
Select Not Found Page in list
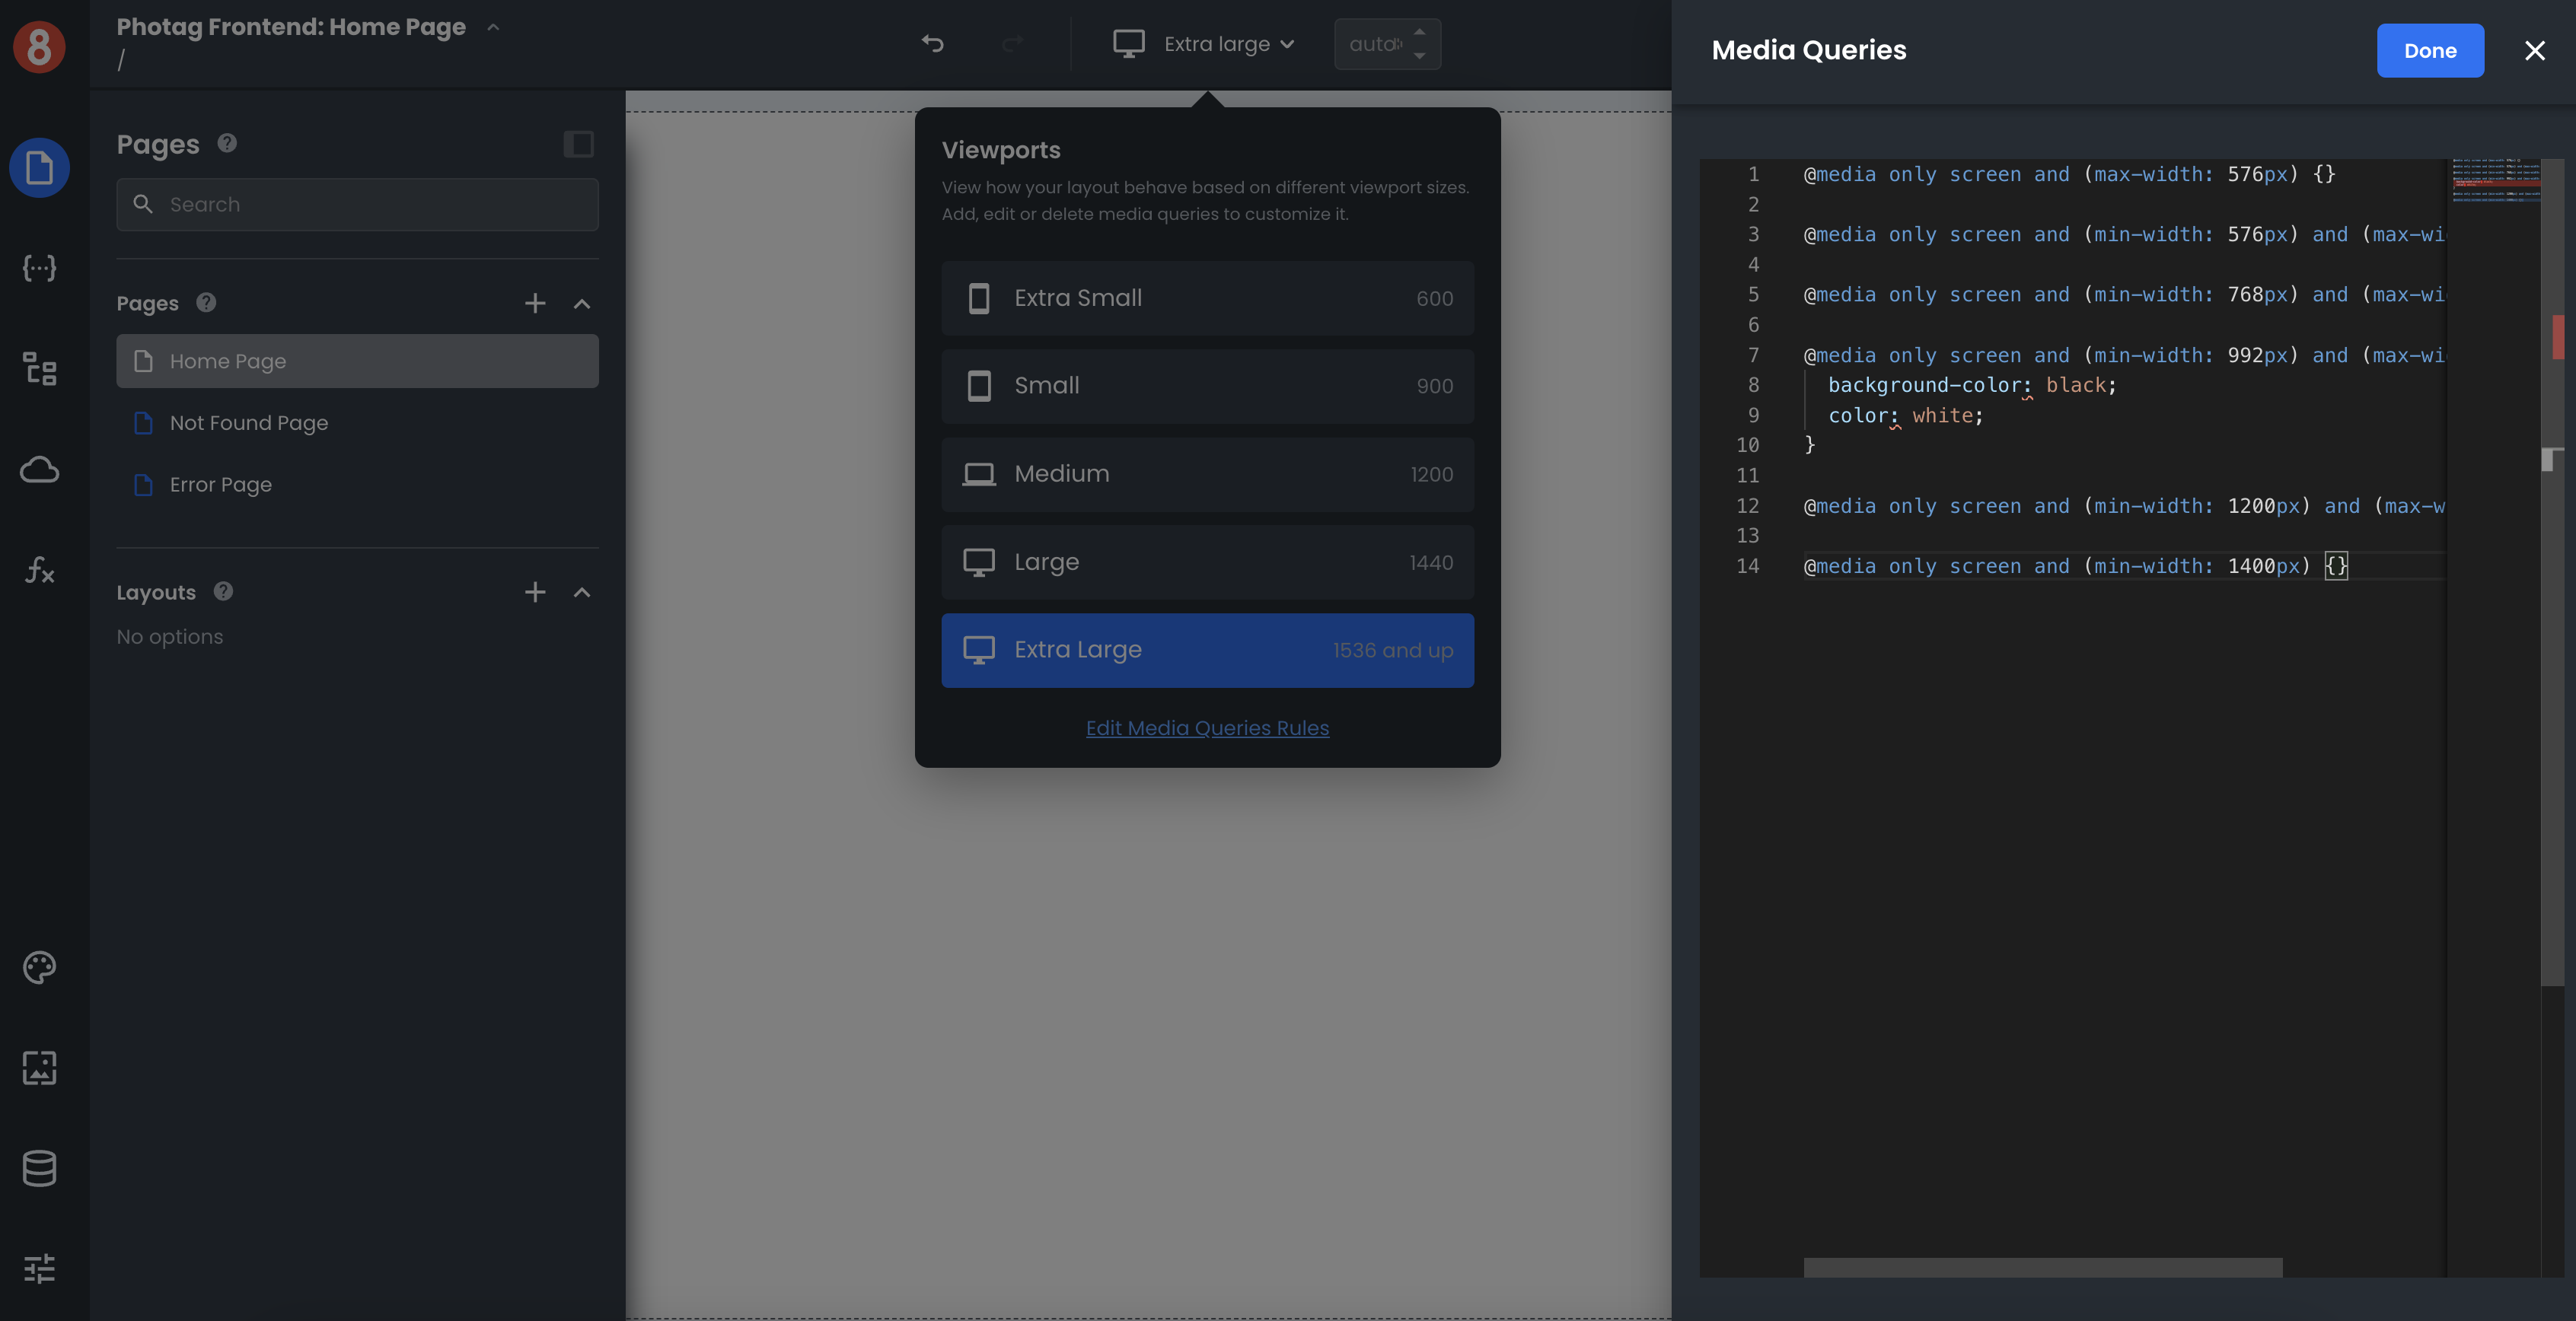(249, 423)
